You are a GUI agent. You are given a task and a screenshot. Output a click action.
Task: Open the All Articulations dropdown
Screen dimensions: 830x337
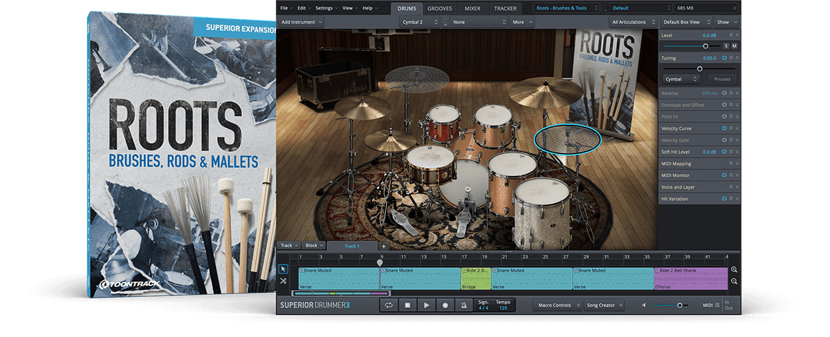click(633, 22)
